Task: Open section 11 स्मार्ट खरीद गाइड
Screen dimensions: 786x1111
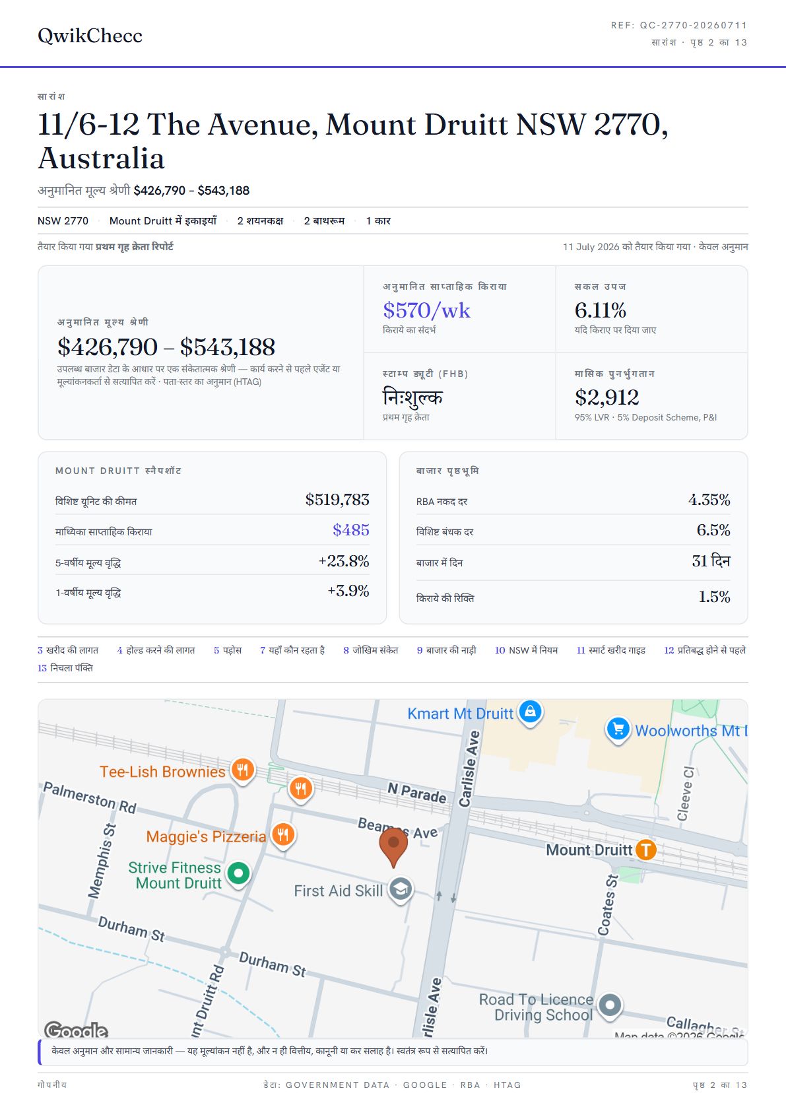Action: (x=611, y=650)
